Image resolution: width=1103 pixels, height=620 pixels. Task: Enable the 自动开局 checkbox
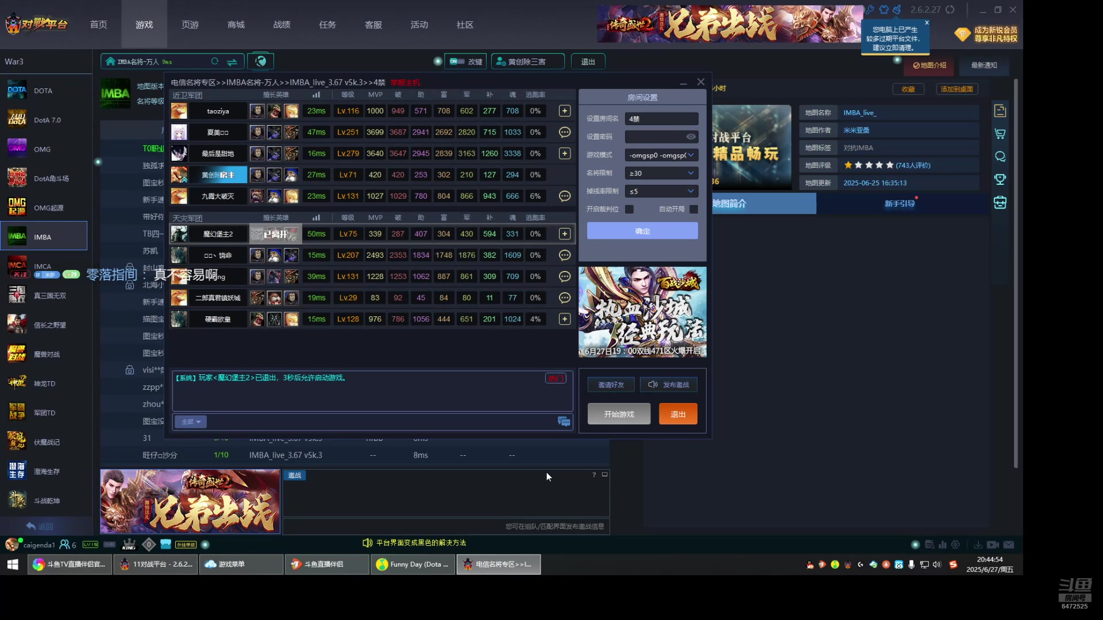tap(693, 209)
